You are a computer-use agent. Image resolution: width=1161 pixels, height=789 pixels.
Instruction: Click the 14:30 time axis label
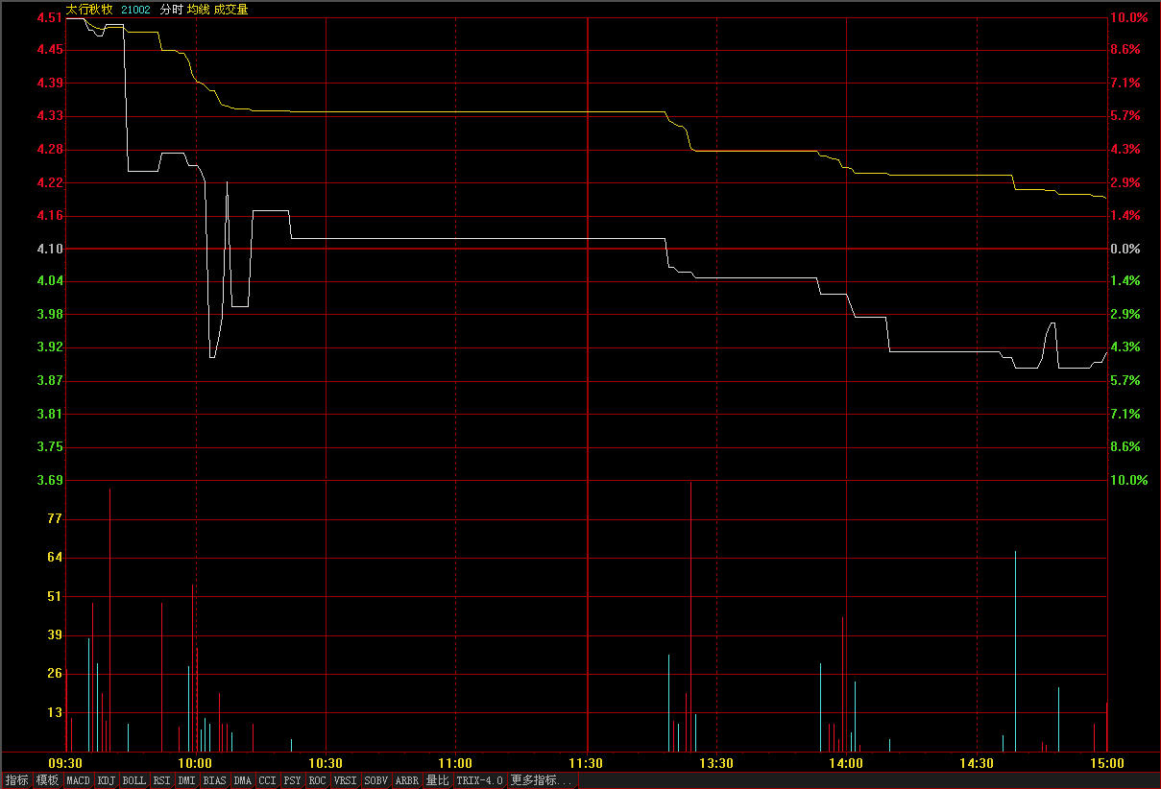977,763
